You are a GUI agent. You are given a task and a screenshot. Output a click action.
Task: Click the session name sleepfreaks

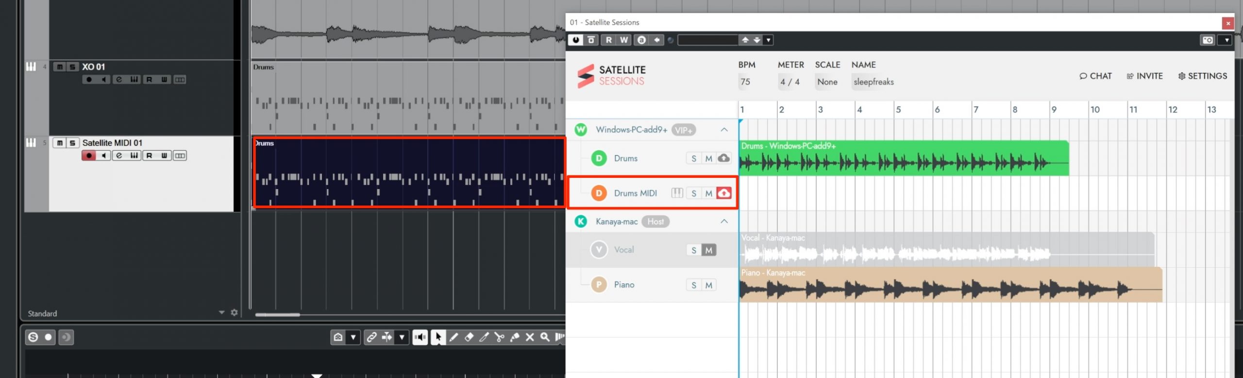pos(873,82)
